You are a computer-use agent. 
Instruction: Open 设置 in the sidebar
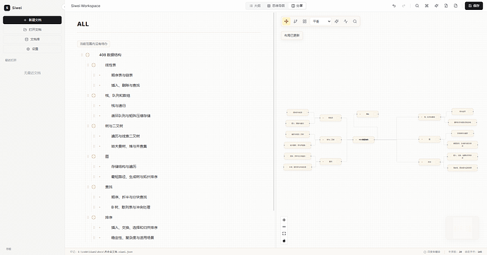(x=32, y=49)
